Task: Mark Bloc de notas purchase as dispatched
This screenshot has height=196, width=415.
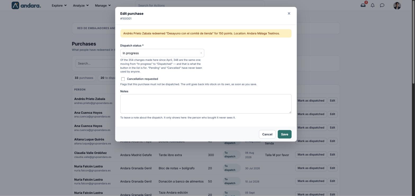Action: click(x=311, y=168)
